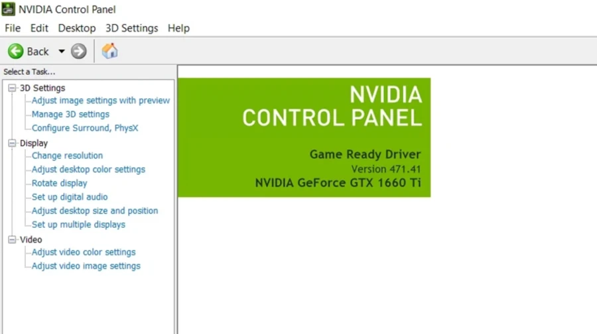Open the File menu
597x334 pixels.
tap(13, 28)
